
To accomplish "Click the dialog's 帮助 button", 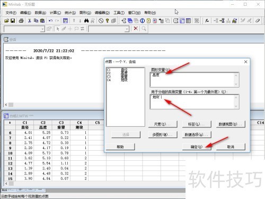I will (x=120, y=147).
